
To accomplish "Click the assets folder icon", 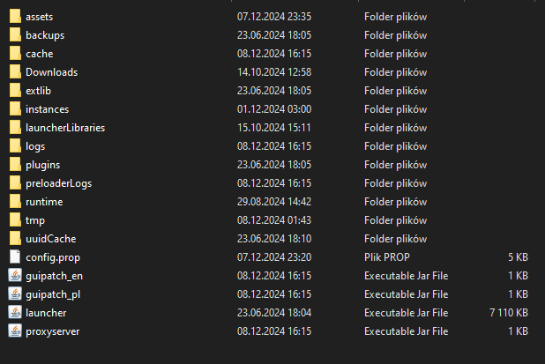I will coord(14,16).
